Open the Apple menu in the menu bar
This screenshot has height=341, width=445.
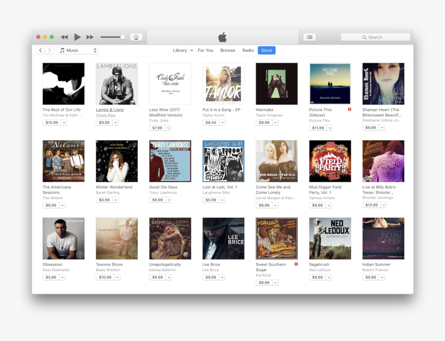pyautogui.click(x=222, y=37)
